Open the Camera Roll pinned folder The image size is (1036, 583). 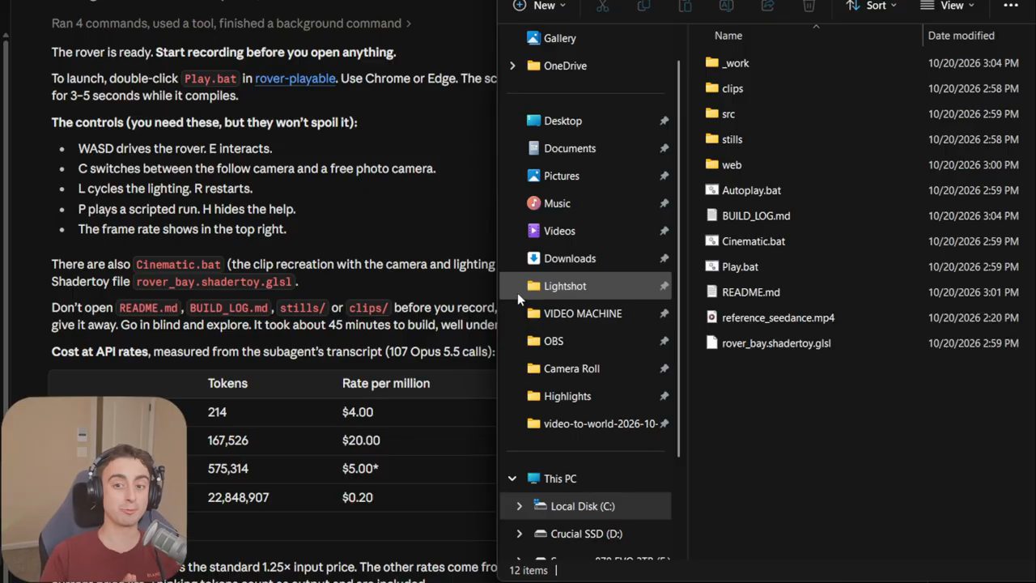pos(571,368)
